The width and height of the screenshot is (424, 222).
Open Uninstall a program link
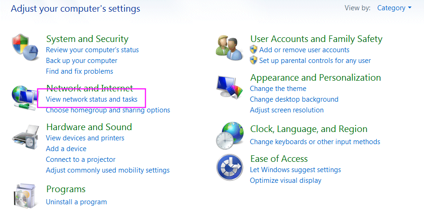(76, 202)
